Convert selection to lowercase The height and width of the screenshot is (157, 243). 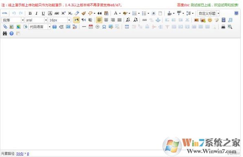tap(135, 20)
